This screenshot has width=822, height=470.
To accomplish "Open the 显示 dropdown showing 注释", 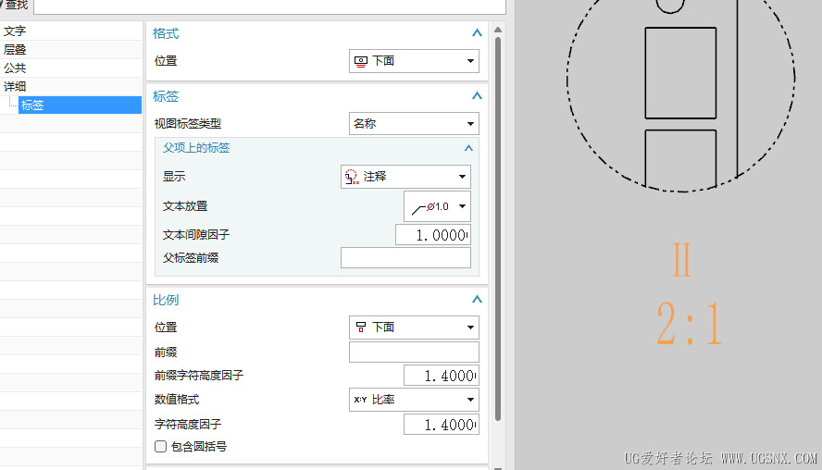I will click(405, 177).
